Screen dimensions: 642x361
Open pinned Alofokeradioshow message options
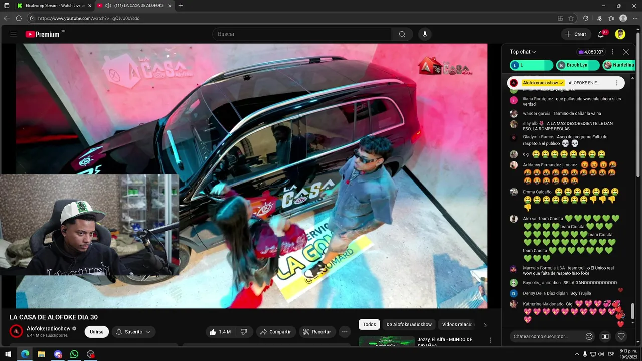click(x=617, y=83)
